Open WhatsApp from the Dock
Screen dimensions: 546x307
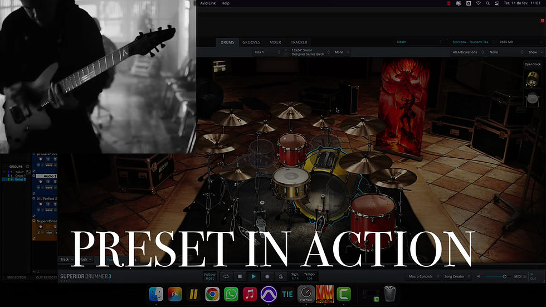231,294
